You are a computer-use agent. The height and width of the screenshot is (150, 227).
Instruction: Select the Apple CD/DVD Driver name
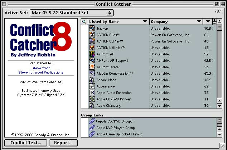[113, 99]
